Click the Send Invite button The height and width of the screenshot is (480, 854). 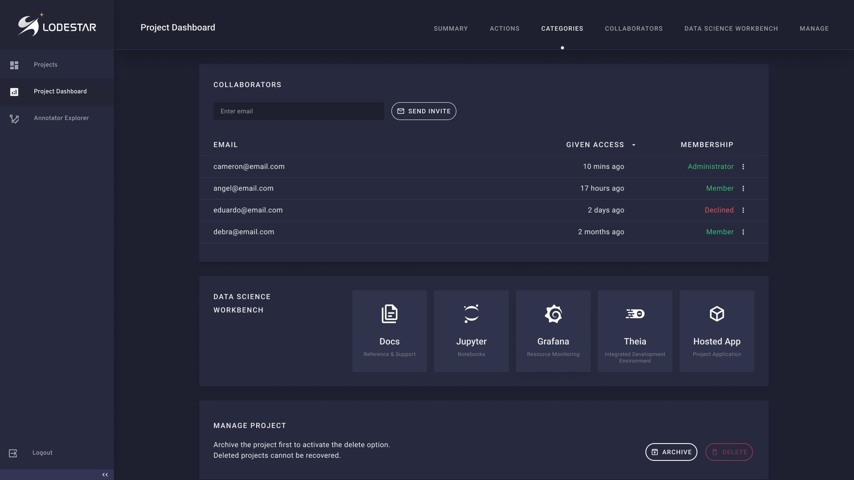coord(423,111)
